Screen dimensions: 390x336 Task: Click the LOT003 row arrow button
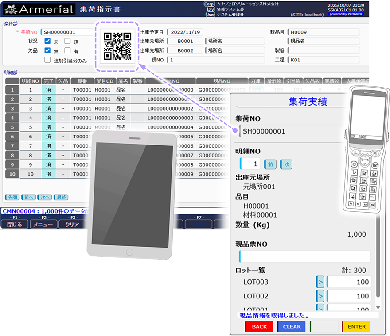coord(320,282)
